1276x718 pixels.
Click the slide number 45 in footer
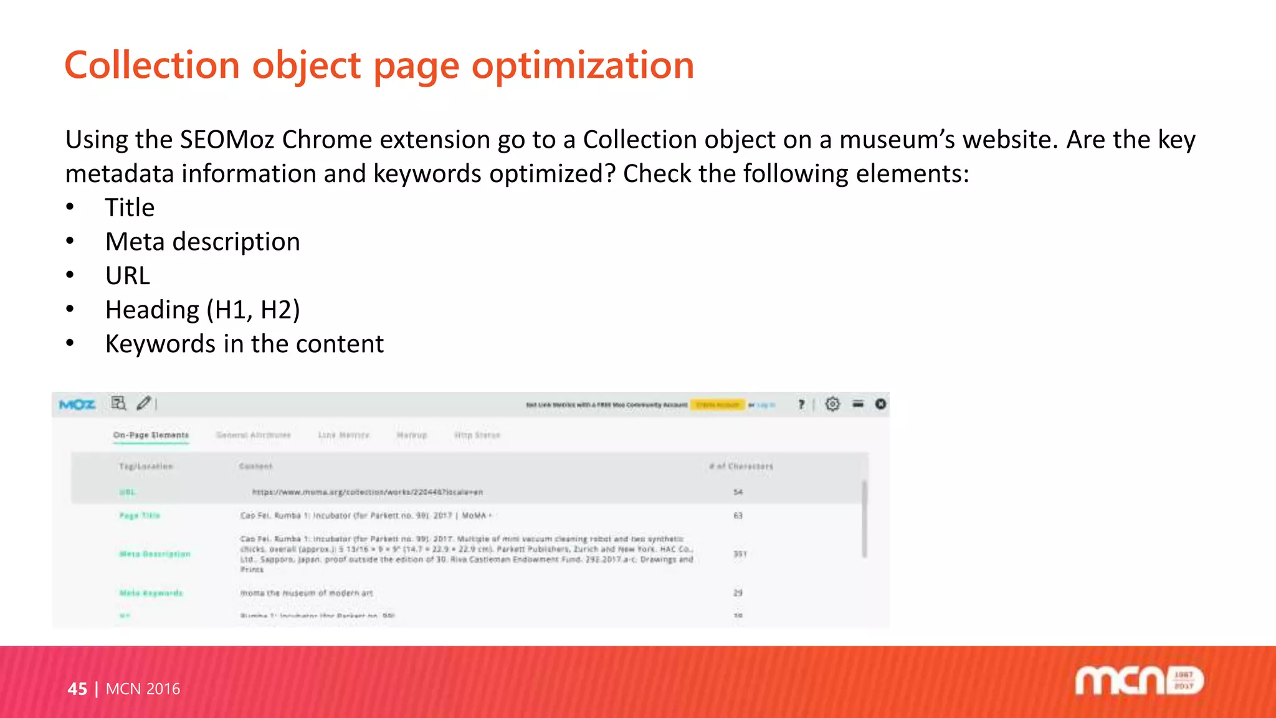point(77,689)
